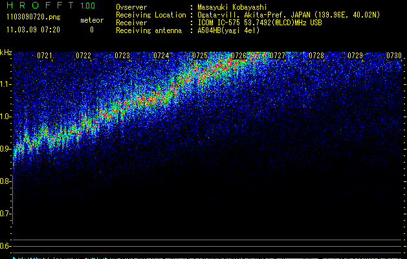407x259 pixels.
Task: Click the 0730 time marker
Action: tap(394, 56)
